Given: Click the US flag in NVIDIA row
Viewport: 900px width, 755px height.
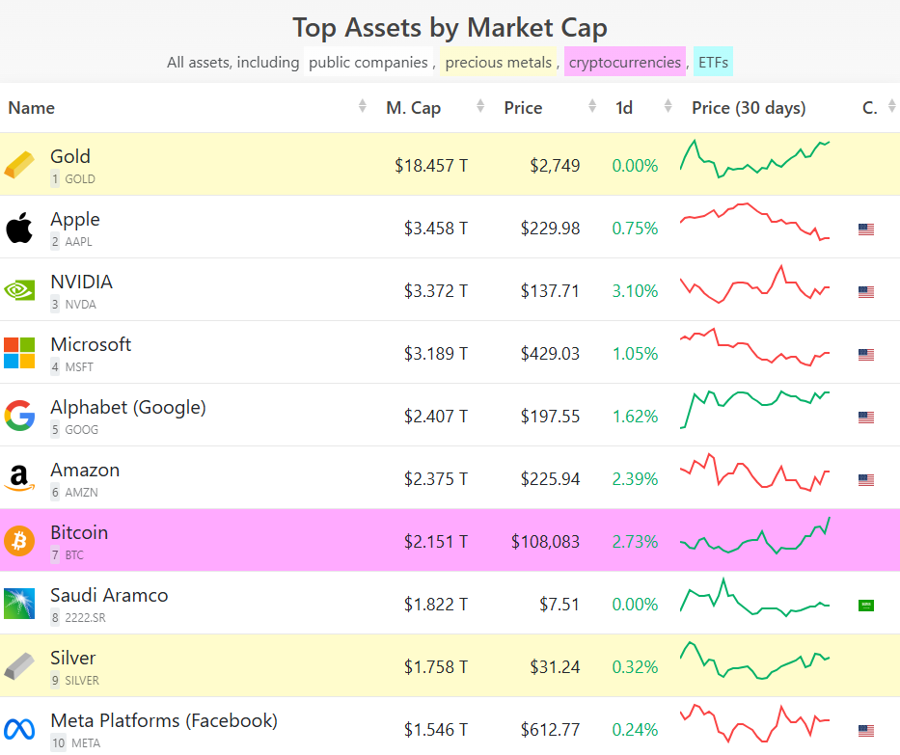Looking at the screenshot, I should point(866,292).
